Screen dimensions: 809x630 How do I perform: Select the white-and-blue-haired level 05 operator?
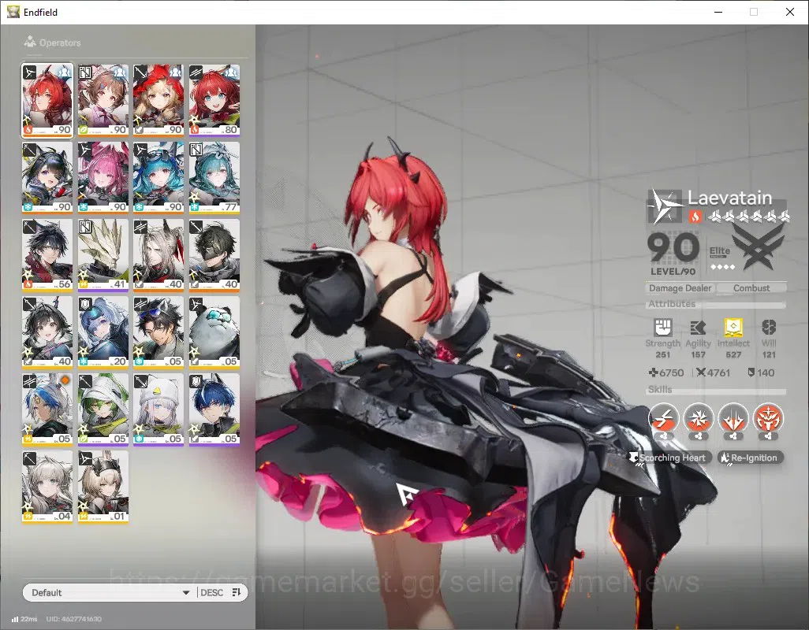47,409
